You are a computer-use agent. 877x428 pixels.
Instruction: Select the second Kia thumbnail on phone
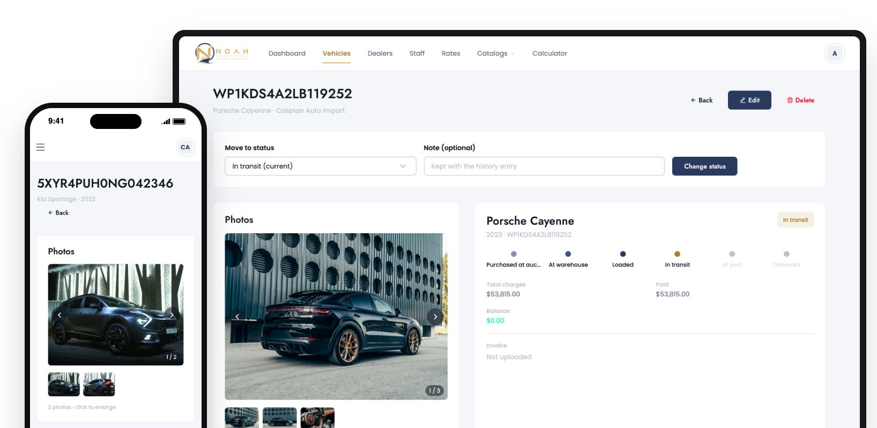[x=99, y=384]
